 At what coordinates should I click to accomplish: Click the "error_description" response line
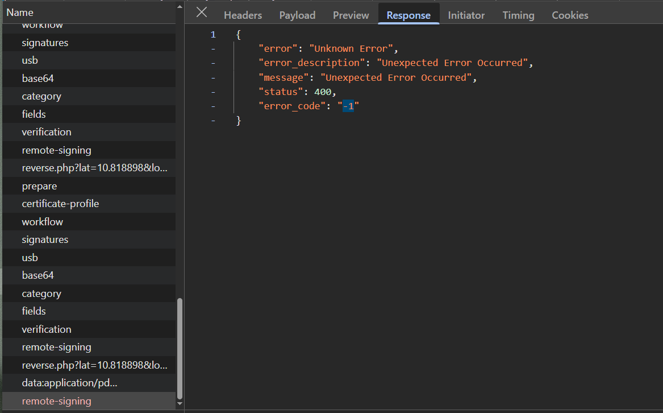point(395,63)
